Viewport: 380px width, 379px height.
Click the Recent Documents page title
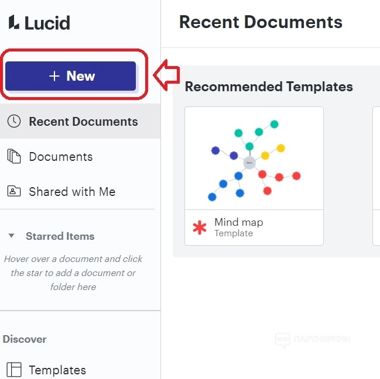click(261, 22)
